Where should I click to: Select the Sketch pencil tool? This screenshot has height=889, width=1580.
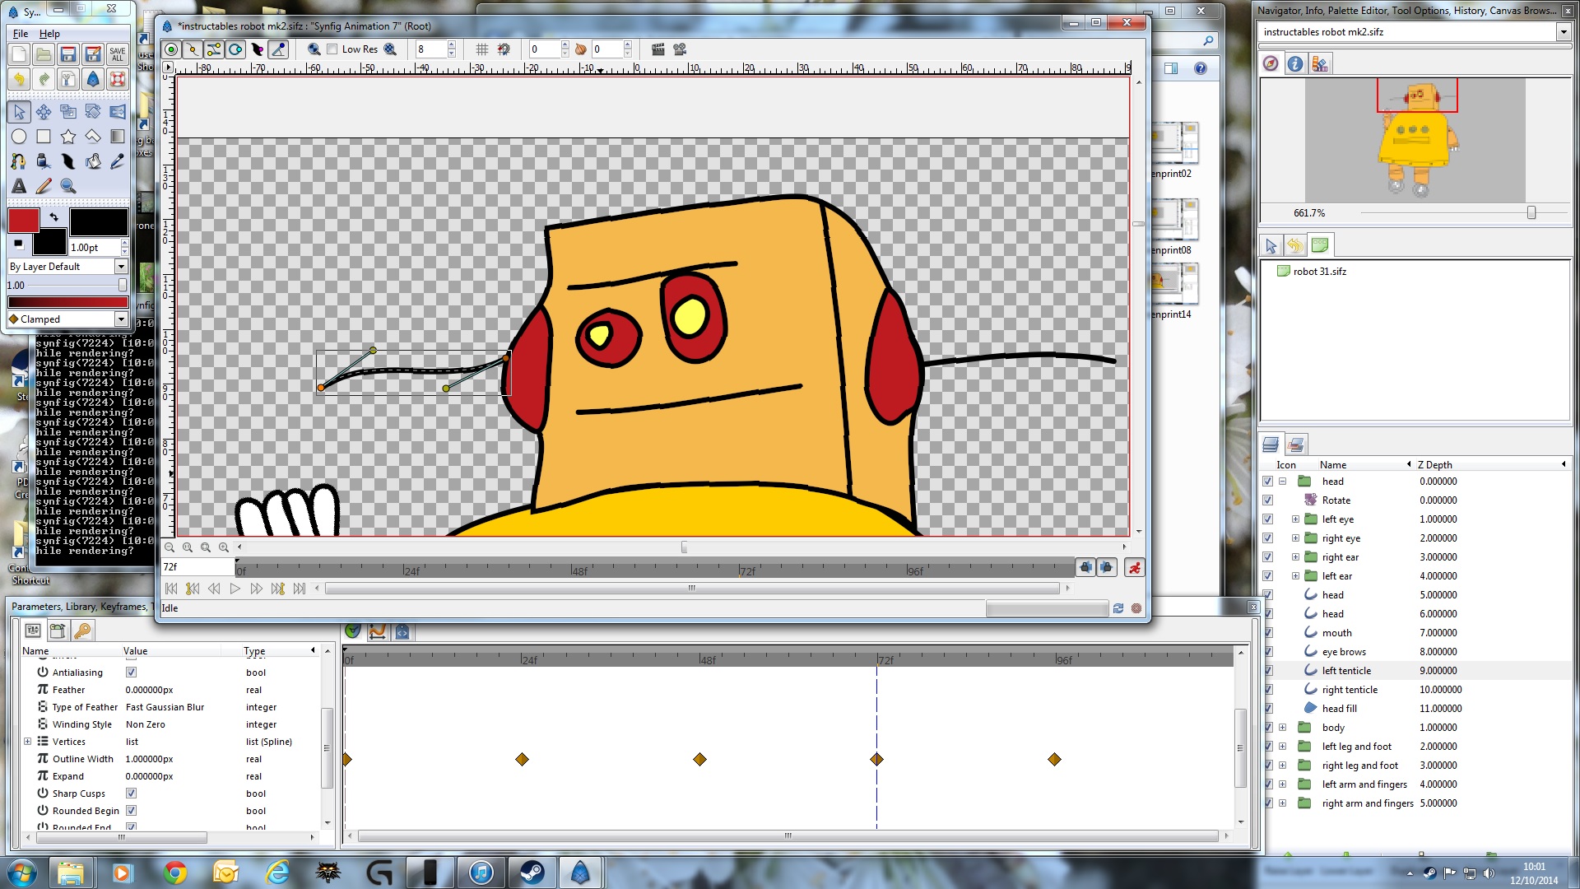click(44, 186)
